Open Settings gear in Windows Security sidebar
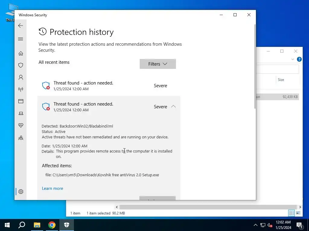Image resolution: width=309 pixels, height=231 pixels. pyautogui.click(x=21, y=192)
